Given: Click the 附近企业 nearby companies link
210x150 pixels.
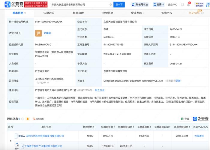Looking at the screenshot, I should 100,90.
